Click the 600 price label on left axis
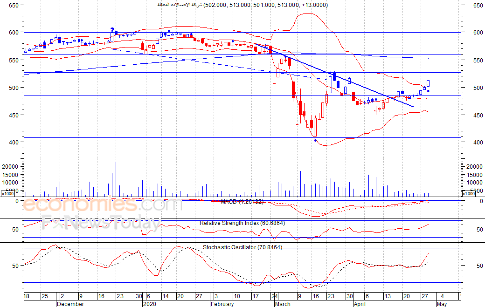The height and width of the screenshot is (307, 485). (x=14, y=32)
